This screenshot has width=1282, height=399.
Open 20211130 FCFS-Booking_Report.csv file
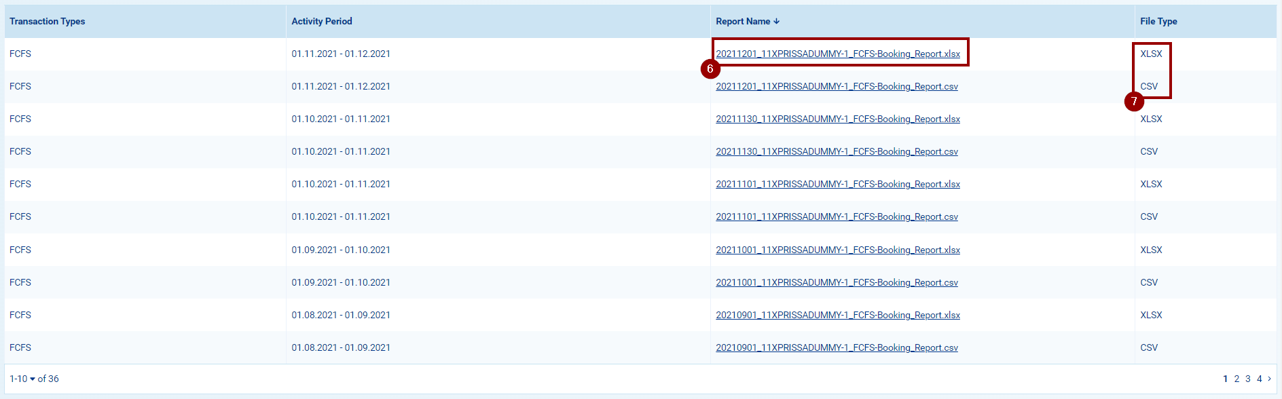point(837,151)
